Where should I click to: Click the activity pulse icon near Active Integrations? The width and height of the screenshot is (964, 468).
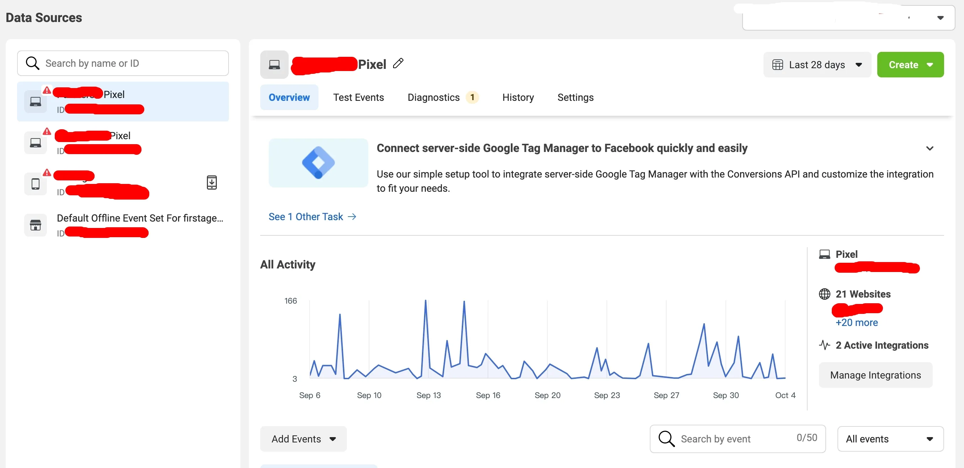point(824,345)
